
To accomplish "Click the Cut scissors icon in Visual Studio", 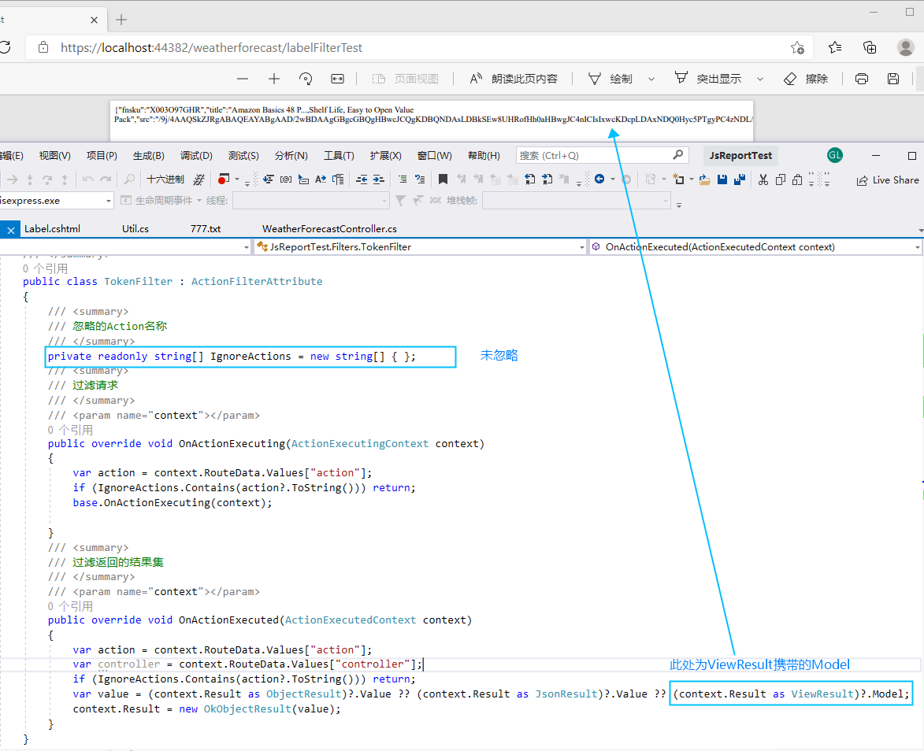I will click(x=763, y=179).
